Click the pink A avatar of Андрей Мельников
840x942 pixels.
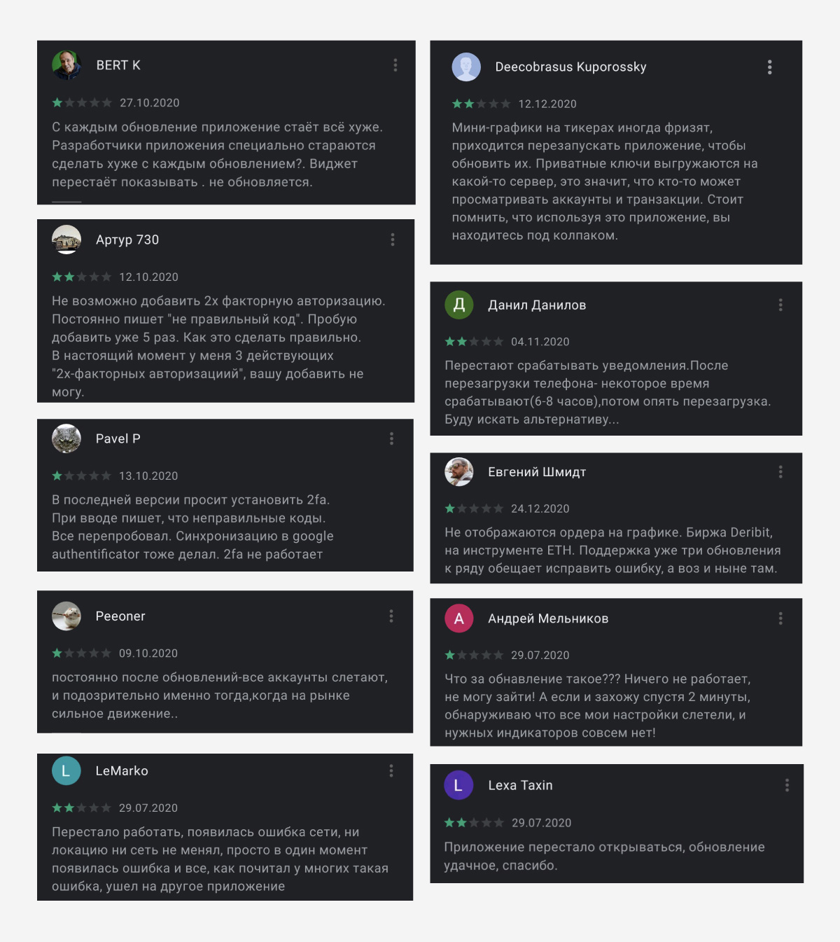coord(459,618)
